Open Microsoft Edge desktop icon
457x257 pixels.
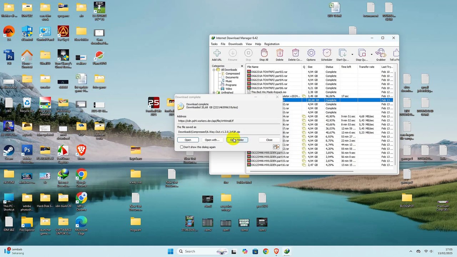click(x=81, y=225)
